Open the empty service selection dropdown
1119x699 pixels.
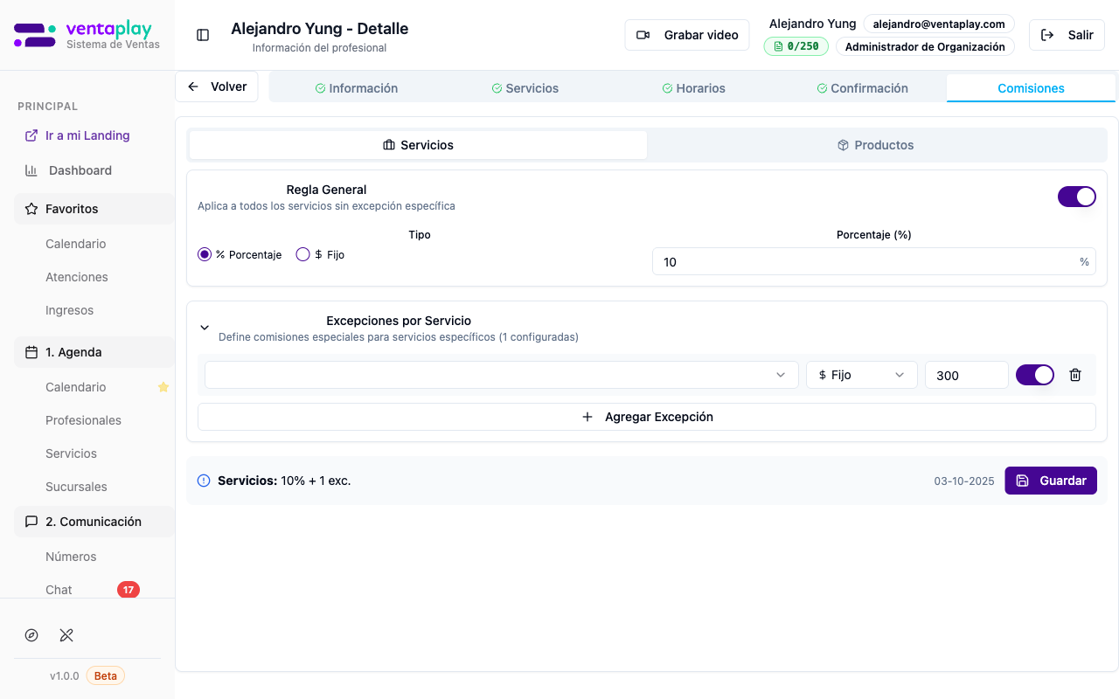click(x=501, y=375)
